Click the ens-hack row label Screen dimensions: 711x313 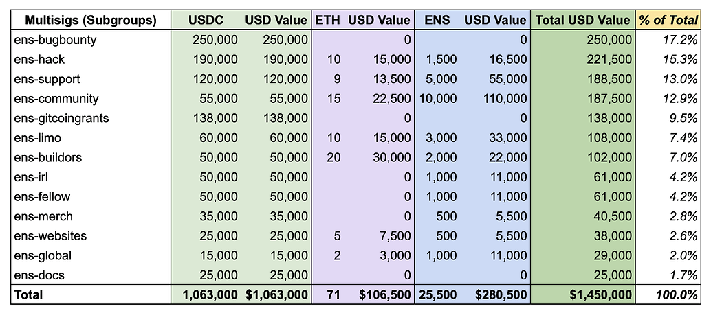coord(41,60)
